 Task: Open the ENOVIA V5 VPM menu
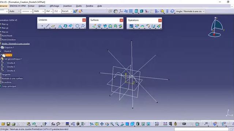point(18,6)
